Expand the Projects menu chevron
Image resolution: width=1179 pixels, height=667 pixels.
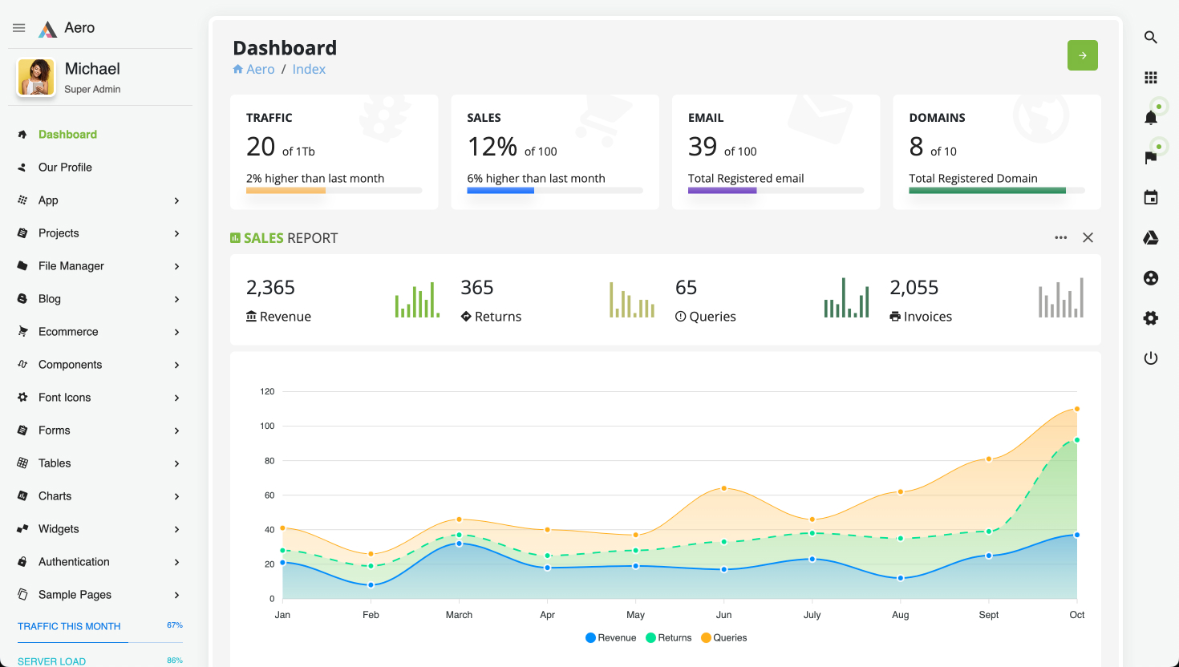click(x=176, y=233)
